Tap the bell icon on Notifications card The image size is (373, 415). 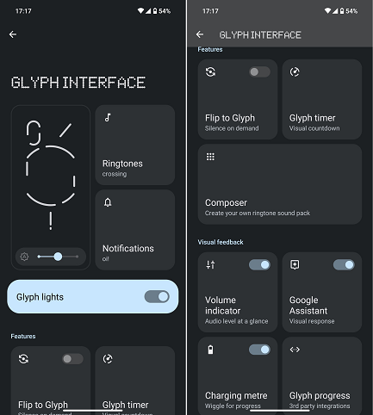[108, 202]
